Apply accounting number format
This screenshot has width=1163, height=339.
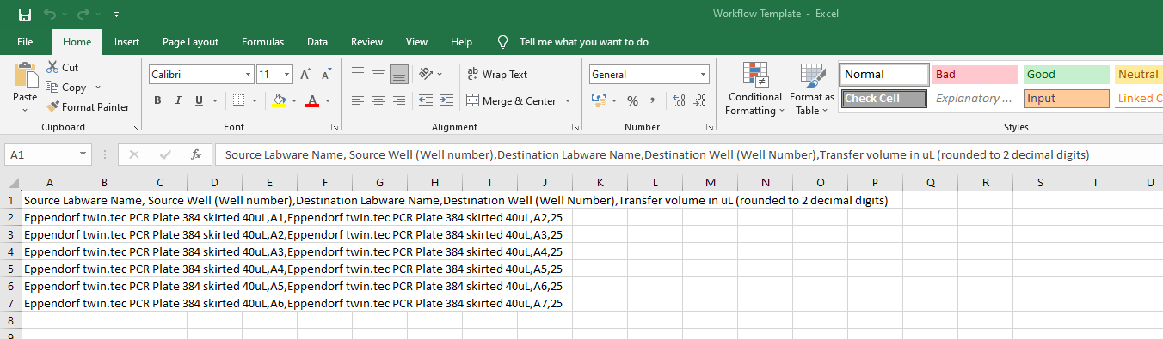(x=600, y=100)
